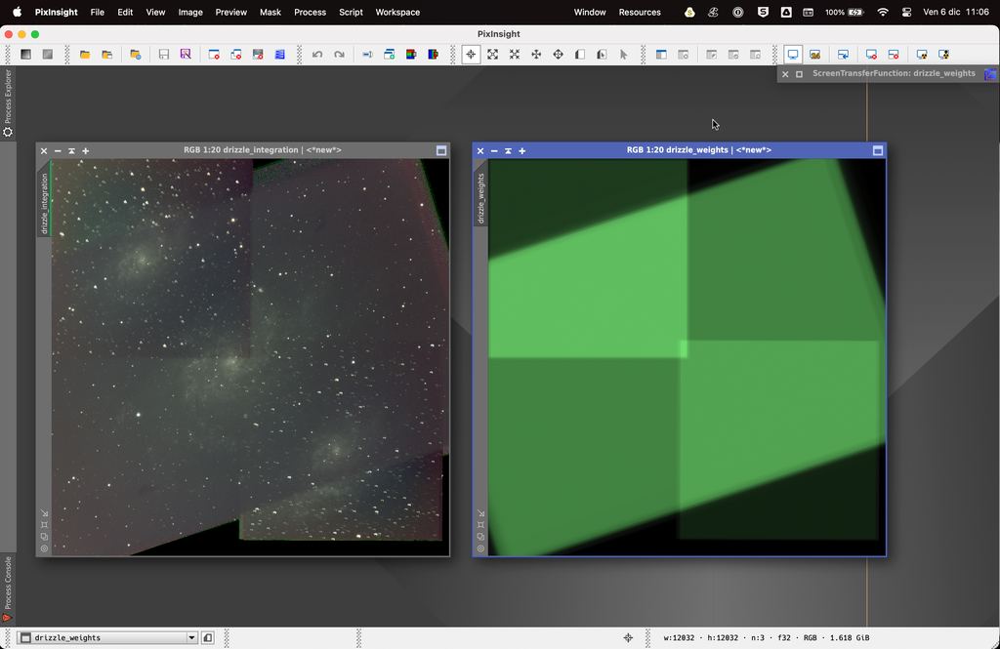Open the Apple menu

click(18, 12)
